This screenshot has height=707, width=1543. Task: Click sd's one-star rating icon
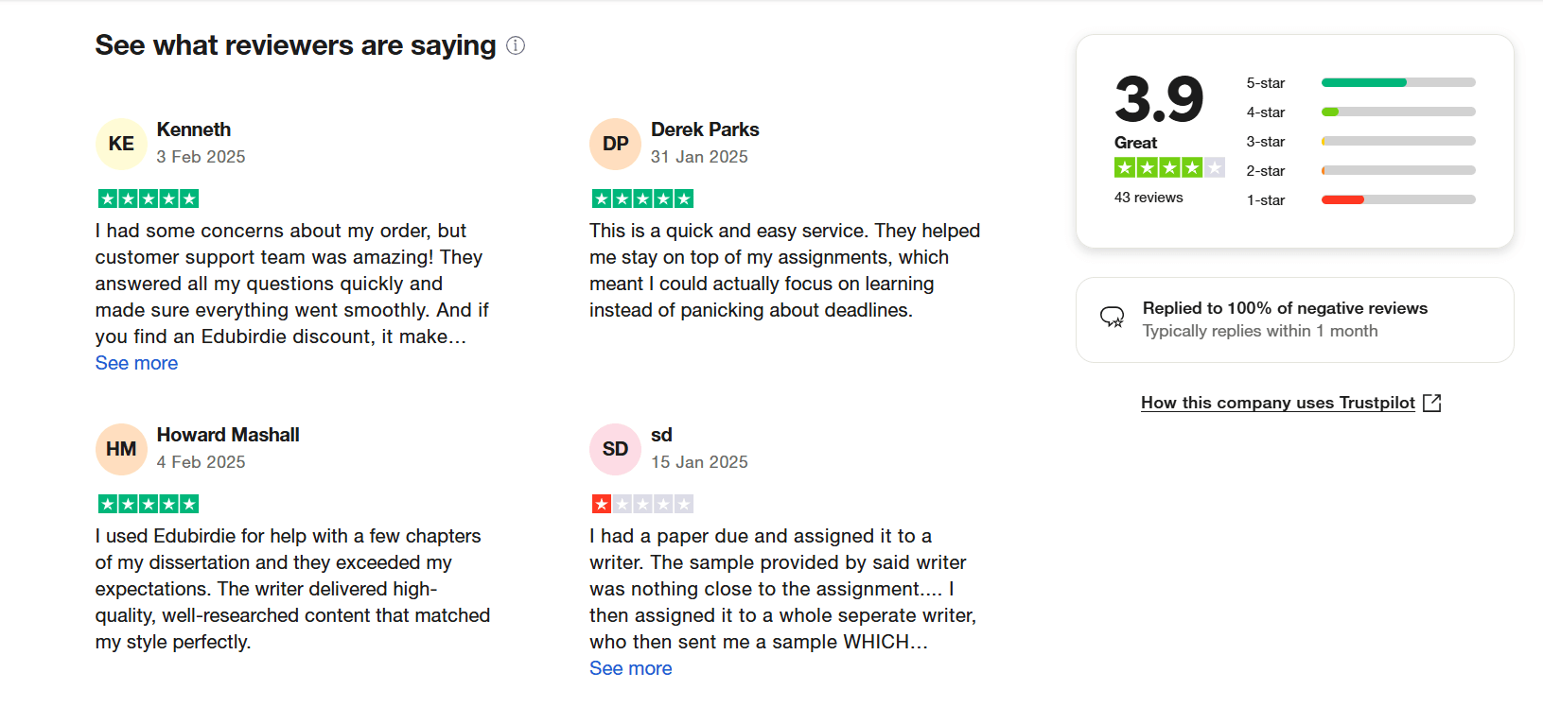coord(642,504)
